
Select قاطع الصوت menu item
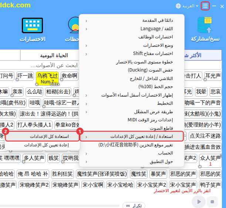(132, 128)
